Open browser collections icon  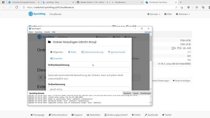coord(203,7)
